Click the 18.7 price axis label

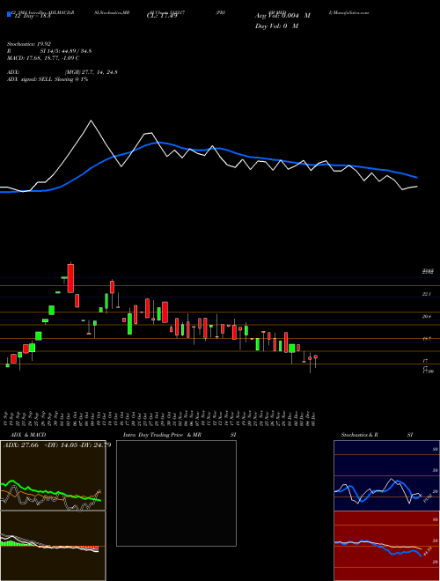(426, 339)
